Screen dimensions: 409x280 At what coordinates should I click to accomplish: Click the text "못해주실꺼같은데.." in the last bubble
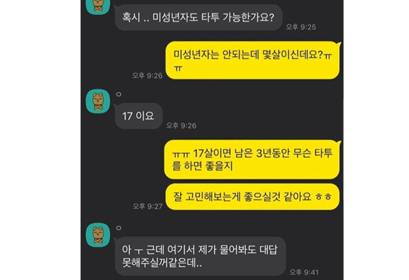pyautogui.click(x=162, y=263)
